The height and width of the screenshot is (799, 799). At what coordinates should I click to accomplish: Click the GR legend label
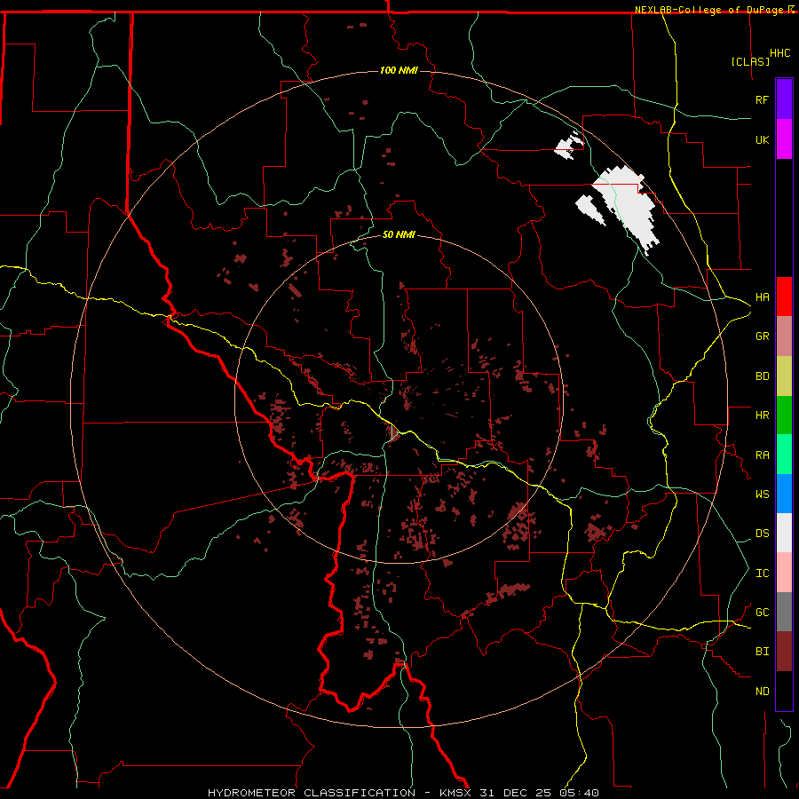[762, 336]
